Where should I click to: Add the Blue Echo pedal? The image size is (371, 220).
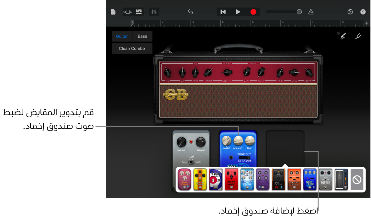coord(310,179)
